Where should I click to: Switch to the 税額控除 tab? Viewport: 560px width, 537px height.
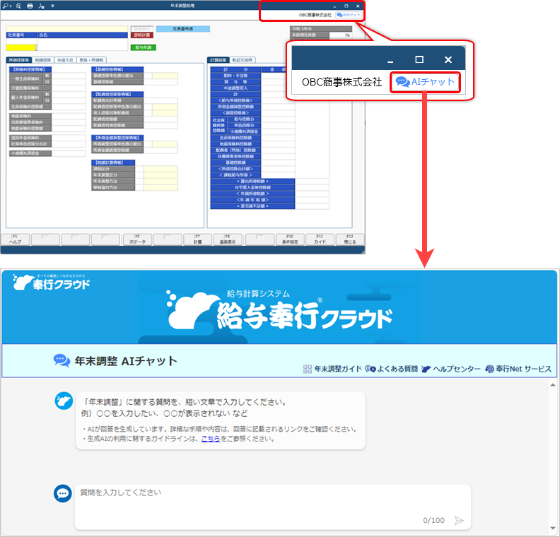point(43,60)
